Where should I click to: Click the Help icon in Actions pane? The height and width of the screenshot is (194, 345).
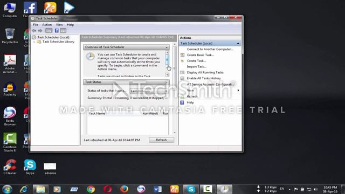(182, 102)
